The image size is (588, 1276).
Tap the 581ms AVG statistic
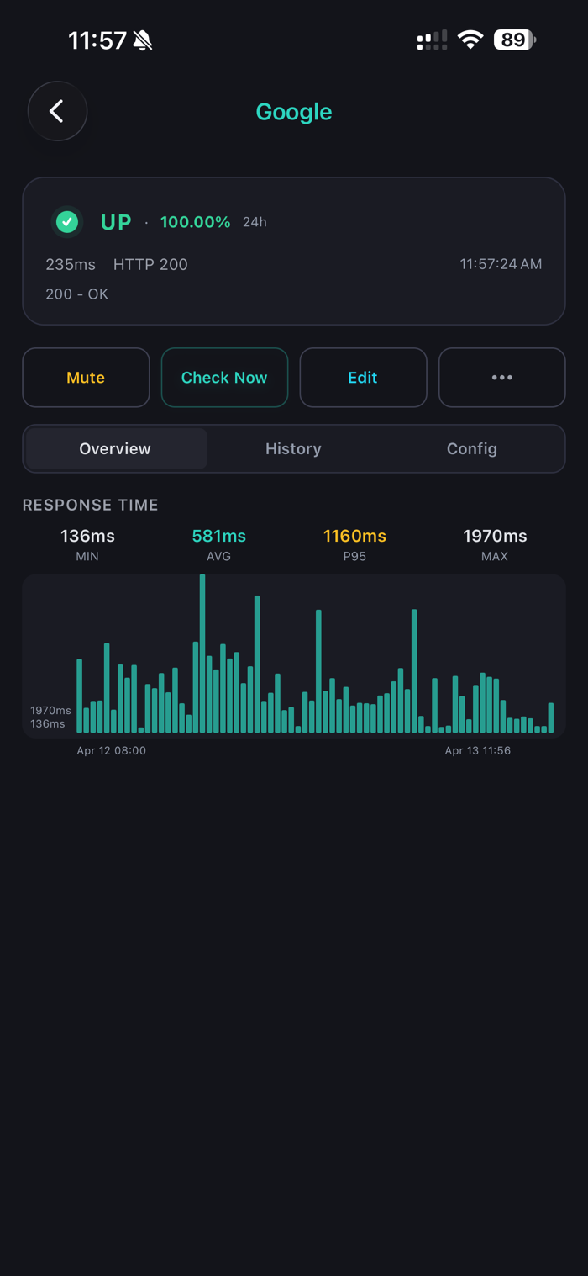tap(218, 544)
